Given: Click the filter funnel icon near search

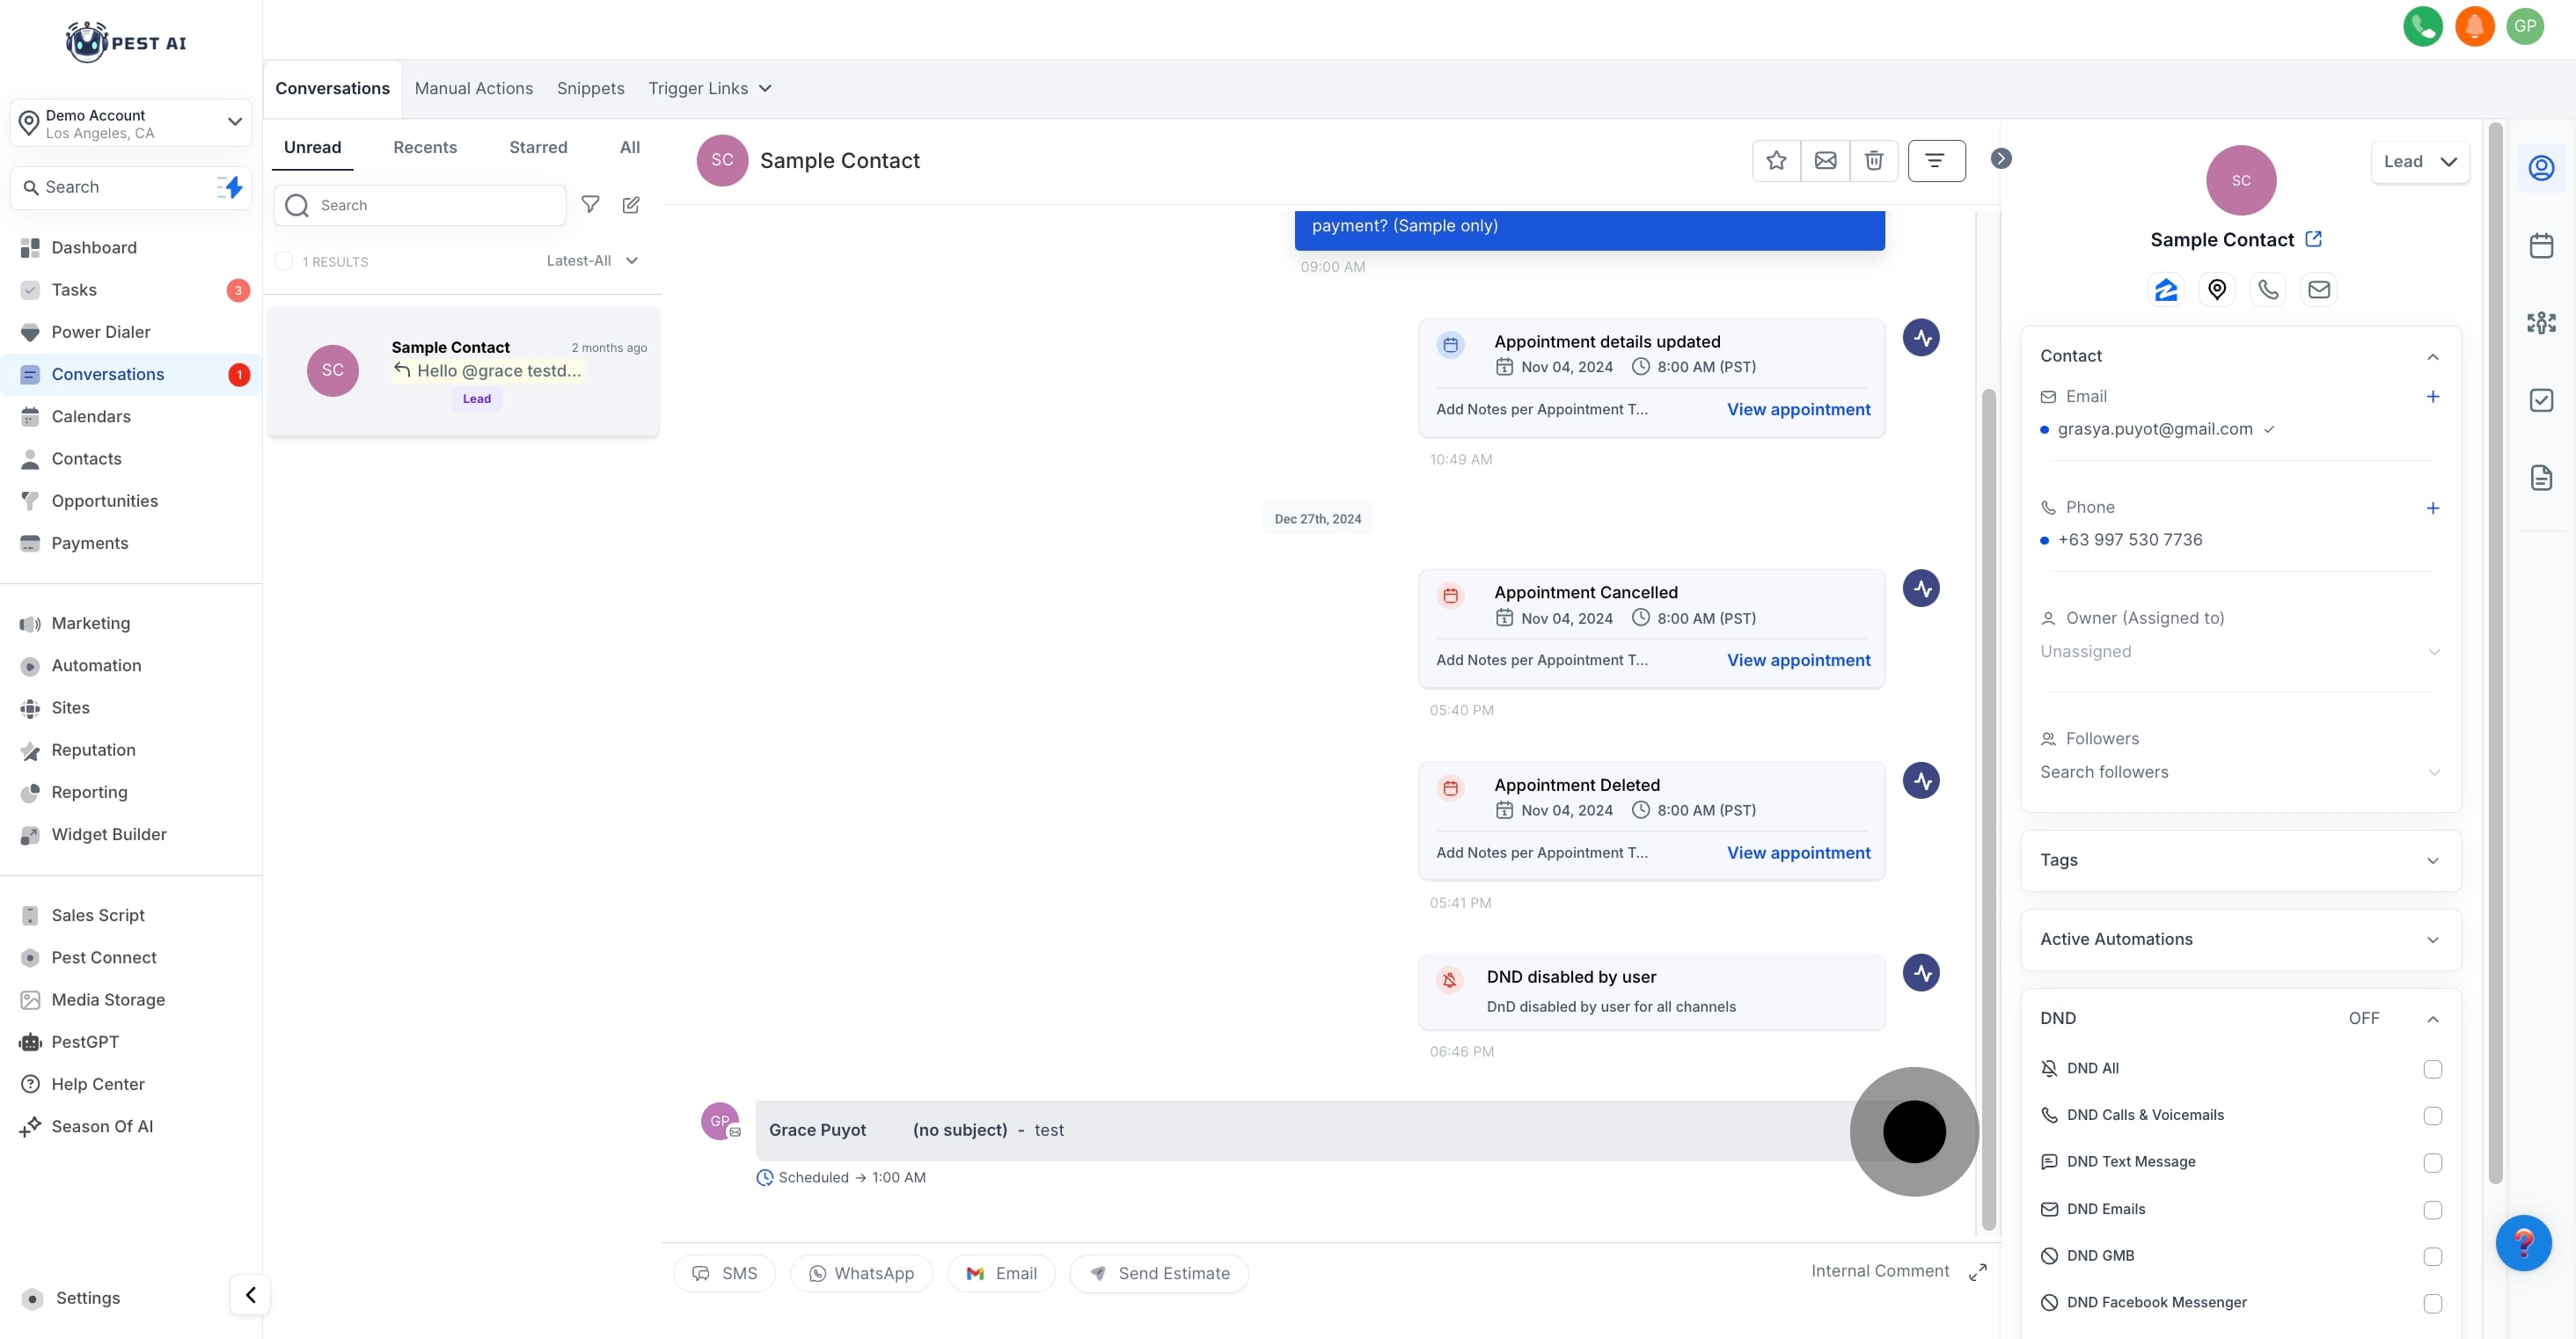Looking at the screenshot, I should pyautogui.click(x=590, y=205).
